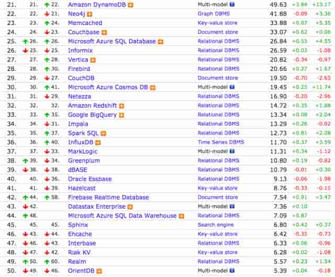Open detail icon beside Microsoft Azure SQL Database

pyautogui.click(x=161, y=42)
